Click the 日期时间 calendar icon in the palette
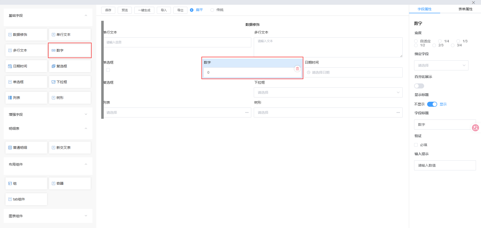The image size is (481, 228). 10,66
